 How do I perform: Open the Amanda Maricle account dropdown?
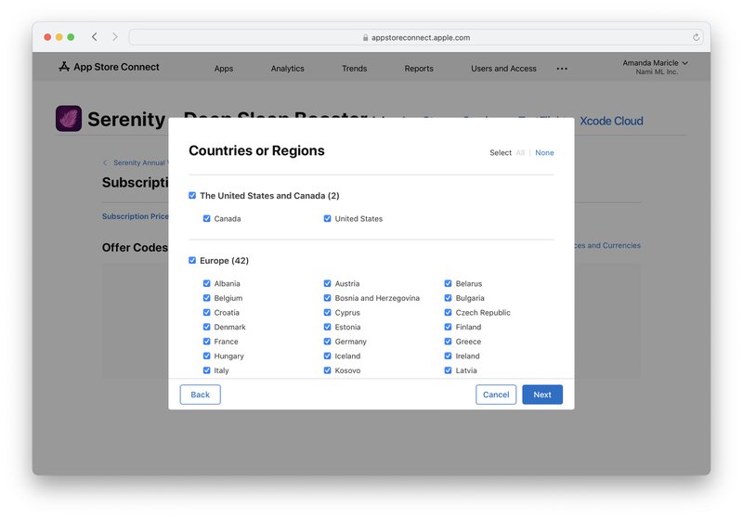(x=656, y=67)
